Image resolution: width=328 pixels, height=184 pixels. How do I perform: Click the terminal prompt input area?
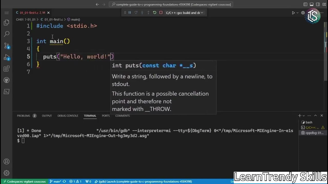pyautogui.click(x=23, y=141)
